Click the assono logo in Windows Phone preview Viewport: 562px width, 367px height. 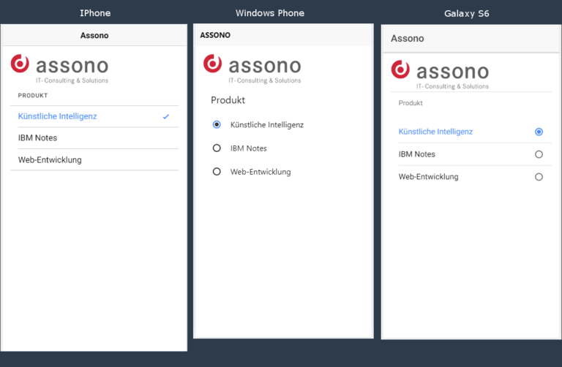pos(252,69)
